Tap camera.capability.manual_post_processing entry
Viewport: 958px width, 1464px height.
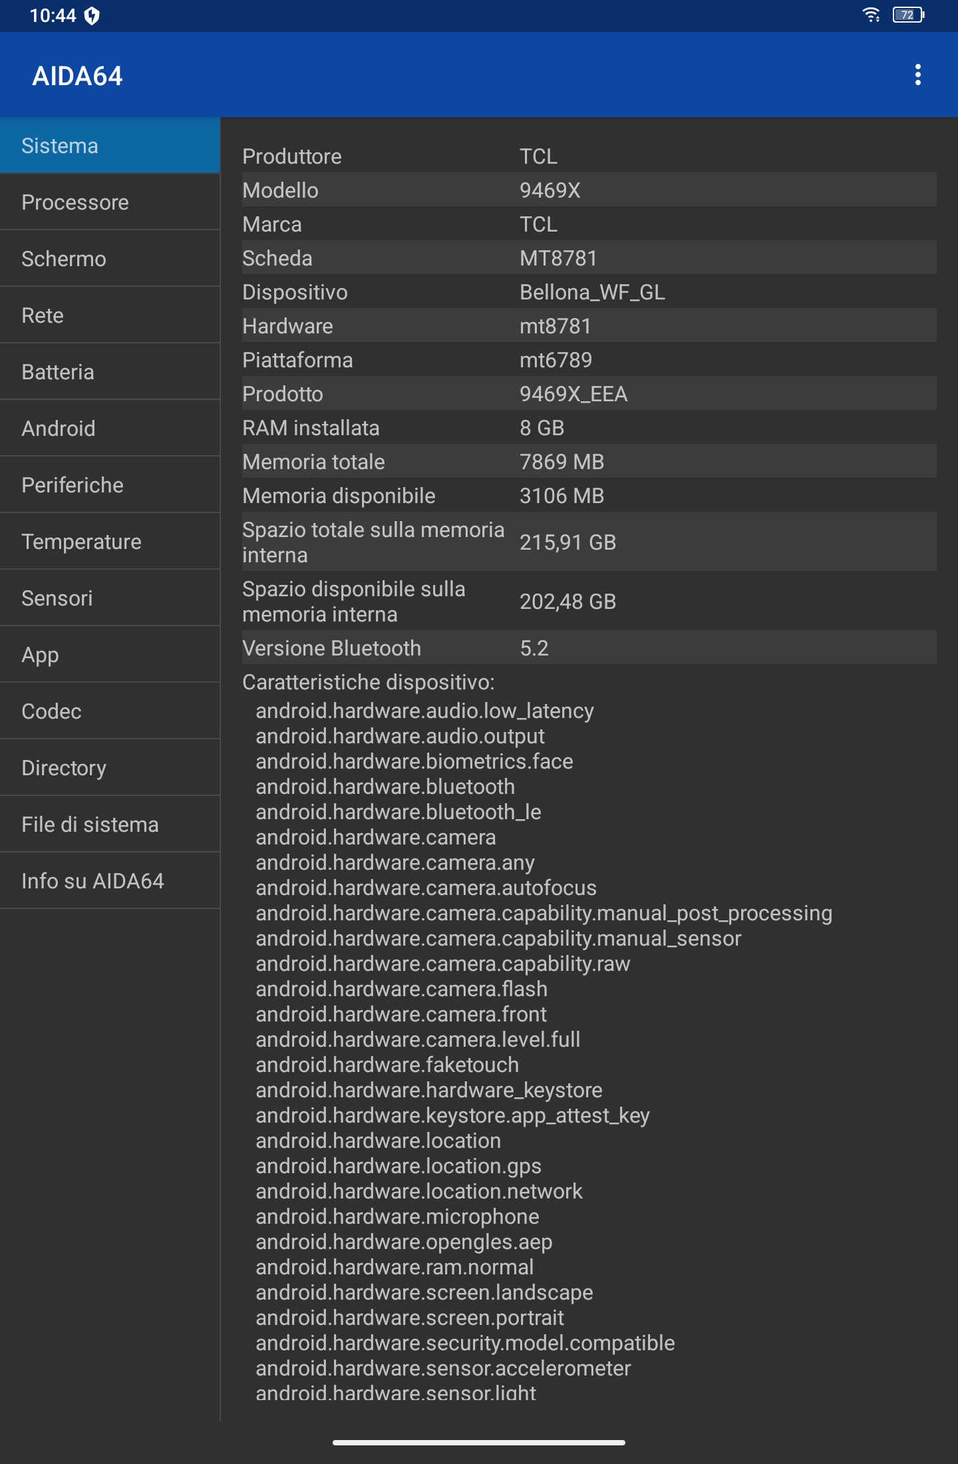544,913
